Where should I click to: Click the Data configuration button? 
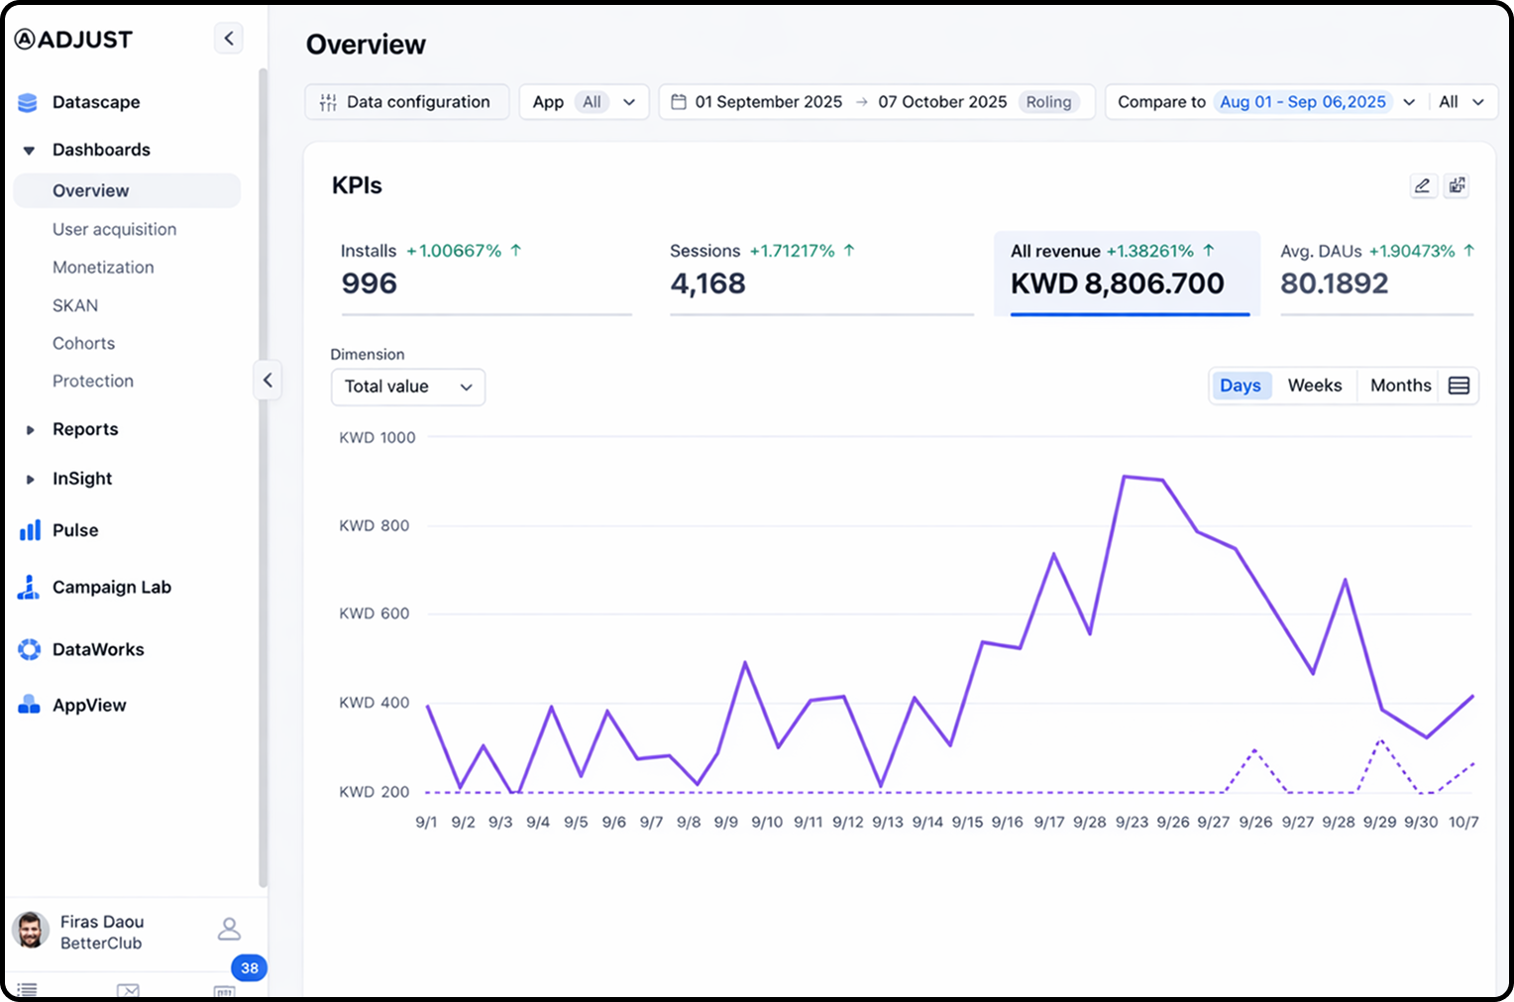pyautogui.click(x=406, y=102)
